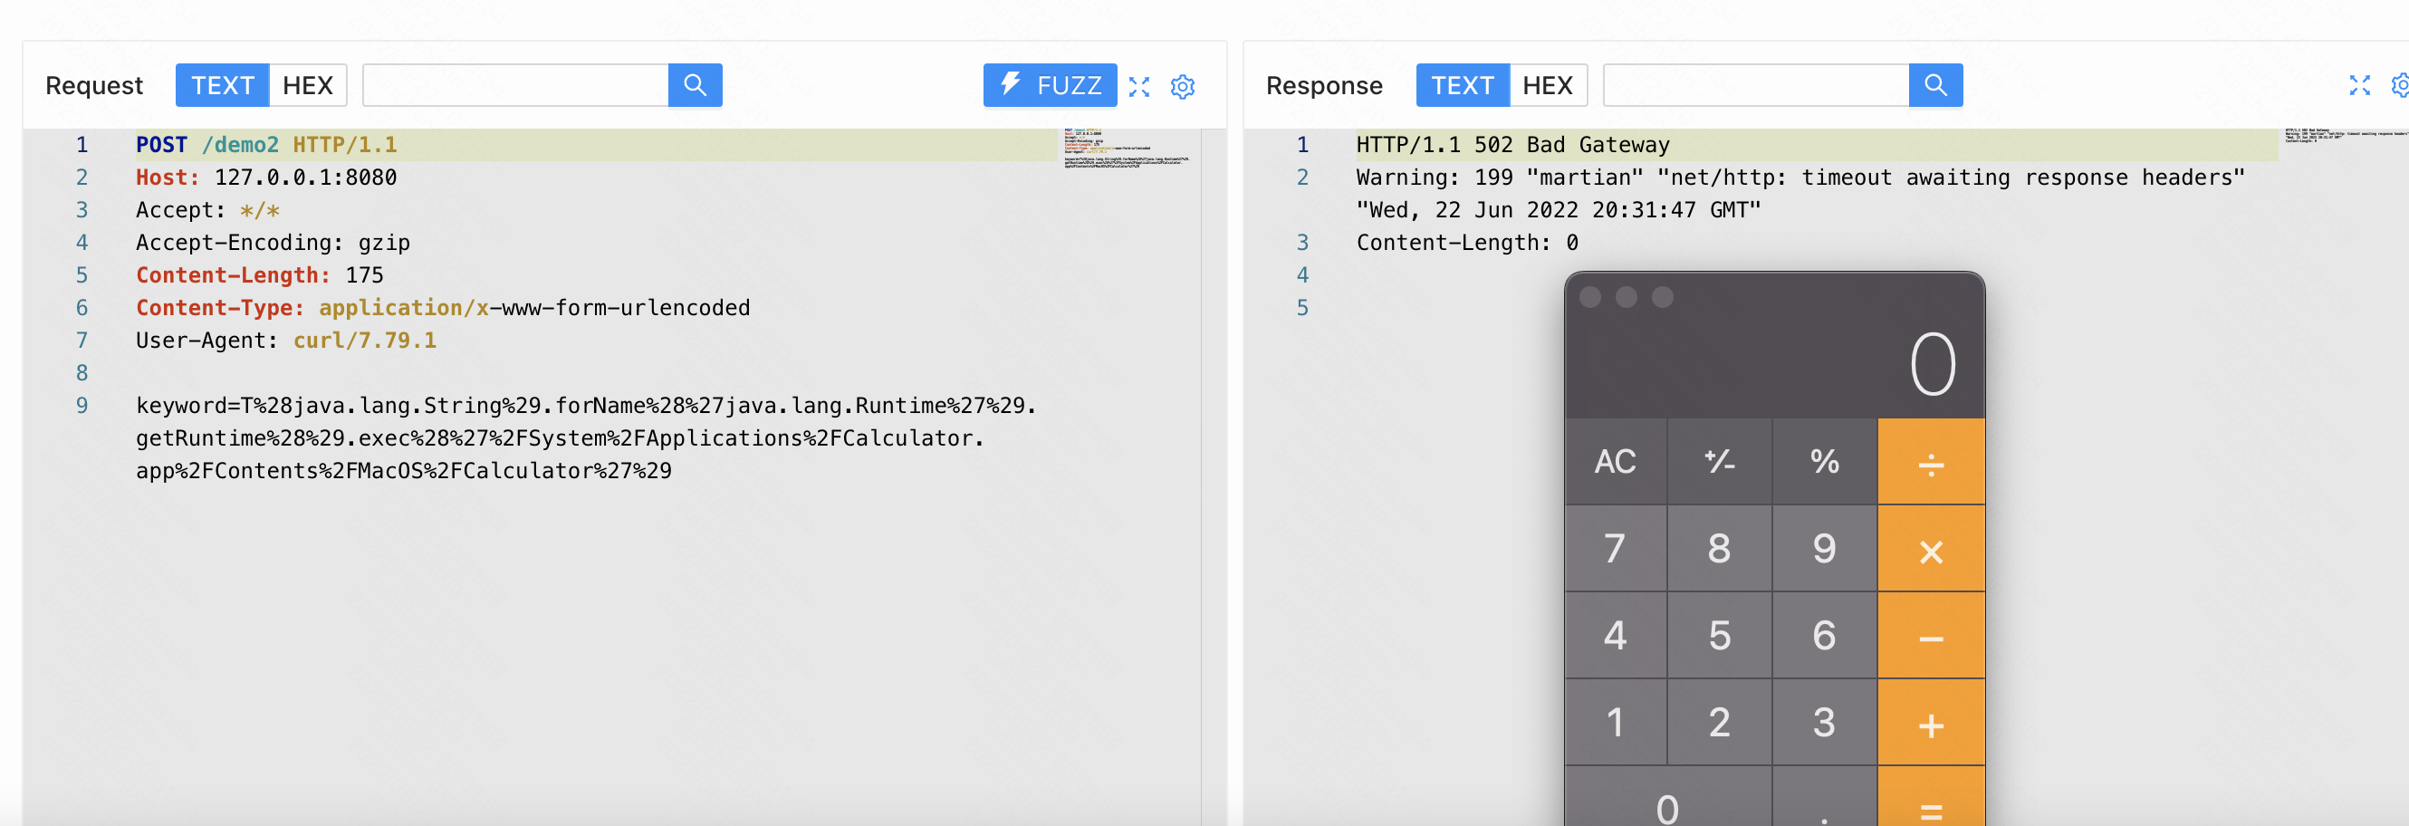Click the wide 0 key on Calculator
The image size is (2409, 826).
(1667, 797)
